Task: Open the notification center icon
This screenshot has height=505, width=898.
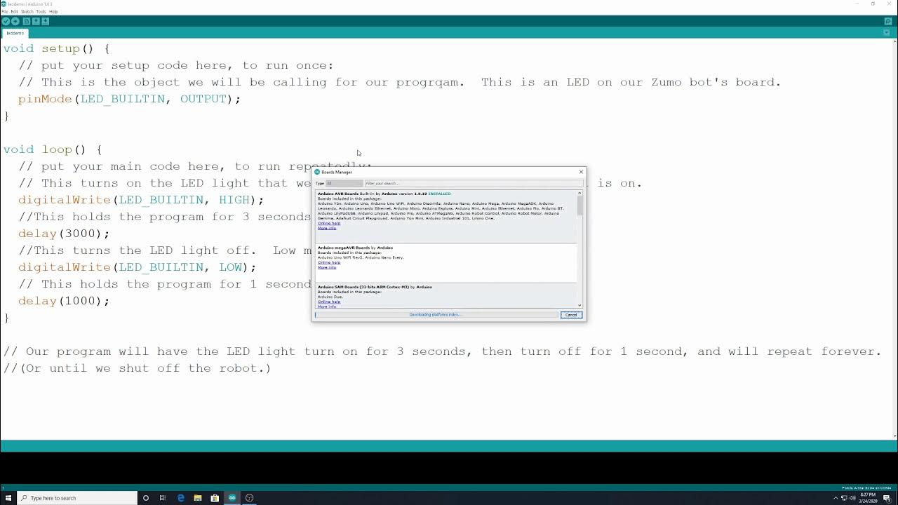Action: tap(887, 498)
